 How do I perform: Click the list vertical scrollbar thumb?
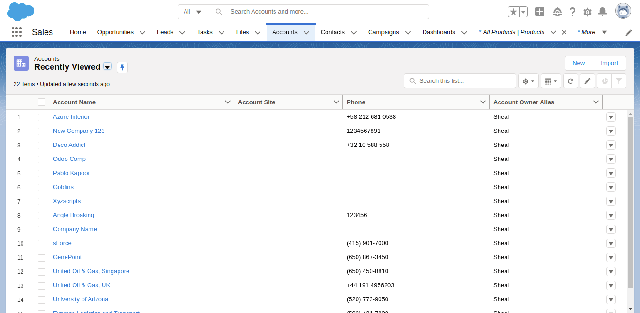(630, 203)
